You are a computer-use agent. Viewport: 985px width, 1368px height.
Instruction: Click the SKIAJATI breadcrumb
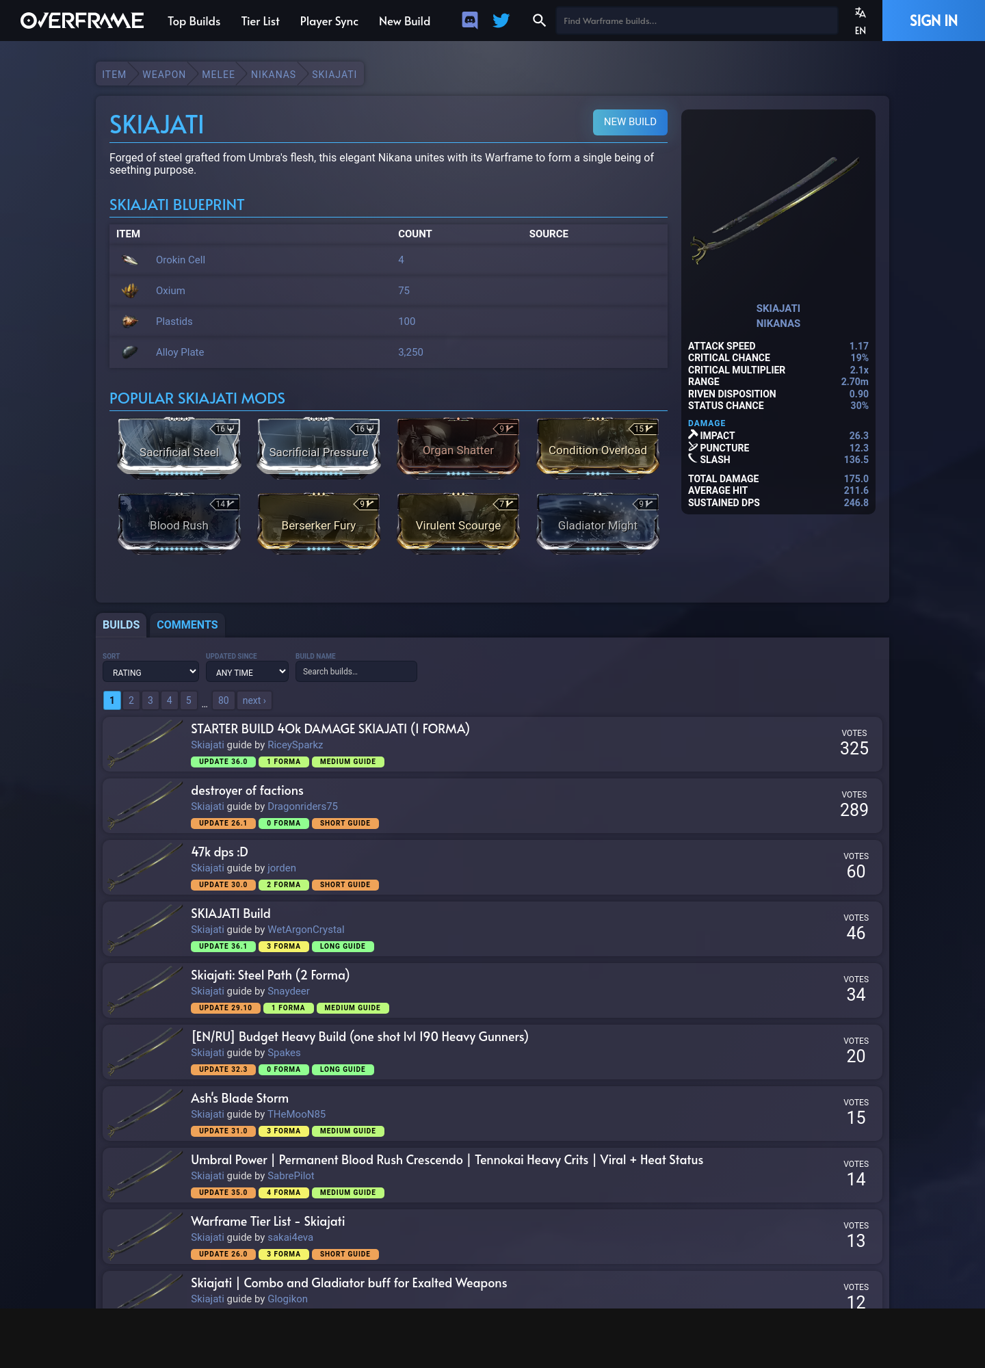[x=334, y=75]
